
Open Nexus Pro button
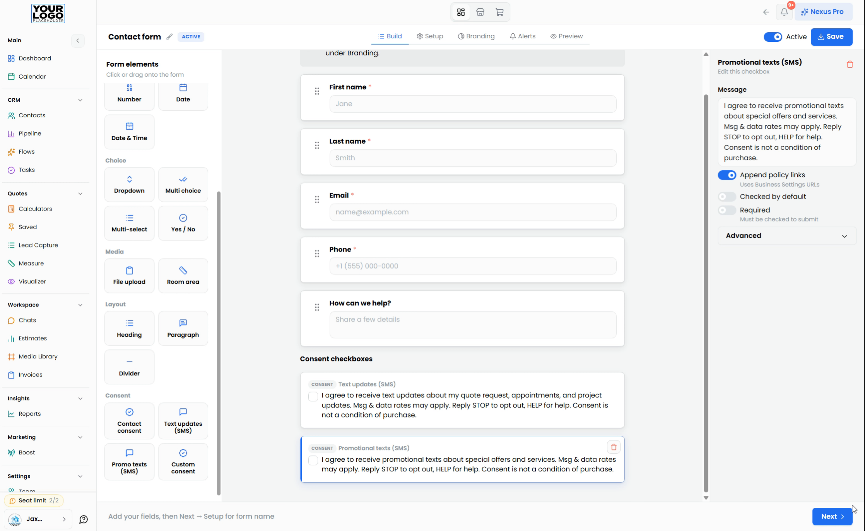coord(823,12)
